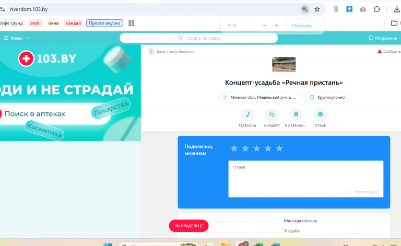Bookmark this page with the star icon

click(x=317, y=9)
